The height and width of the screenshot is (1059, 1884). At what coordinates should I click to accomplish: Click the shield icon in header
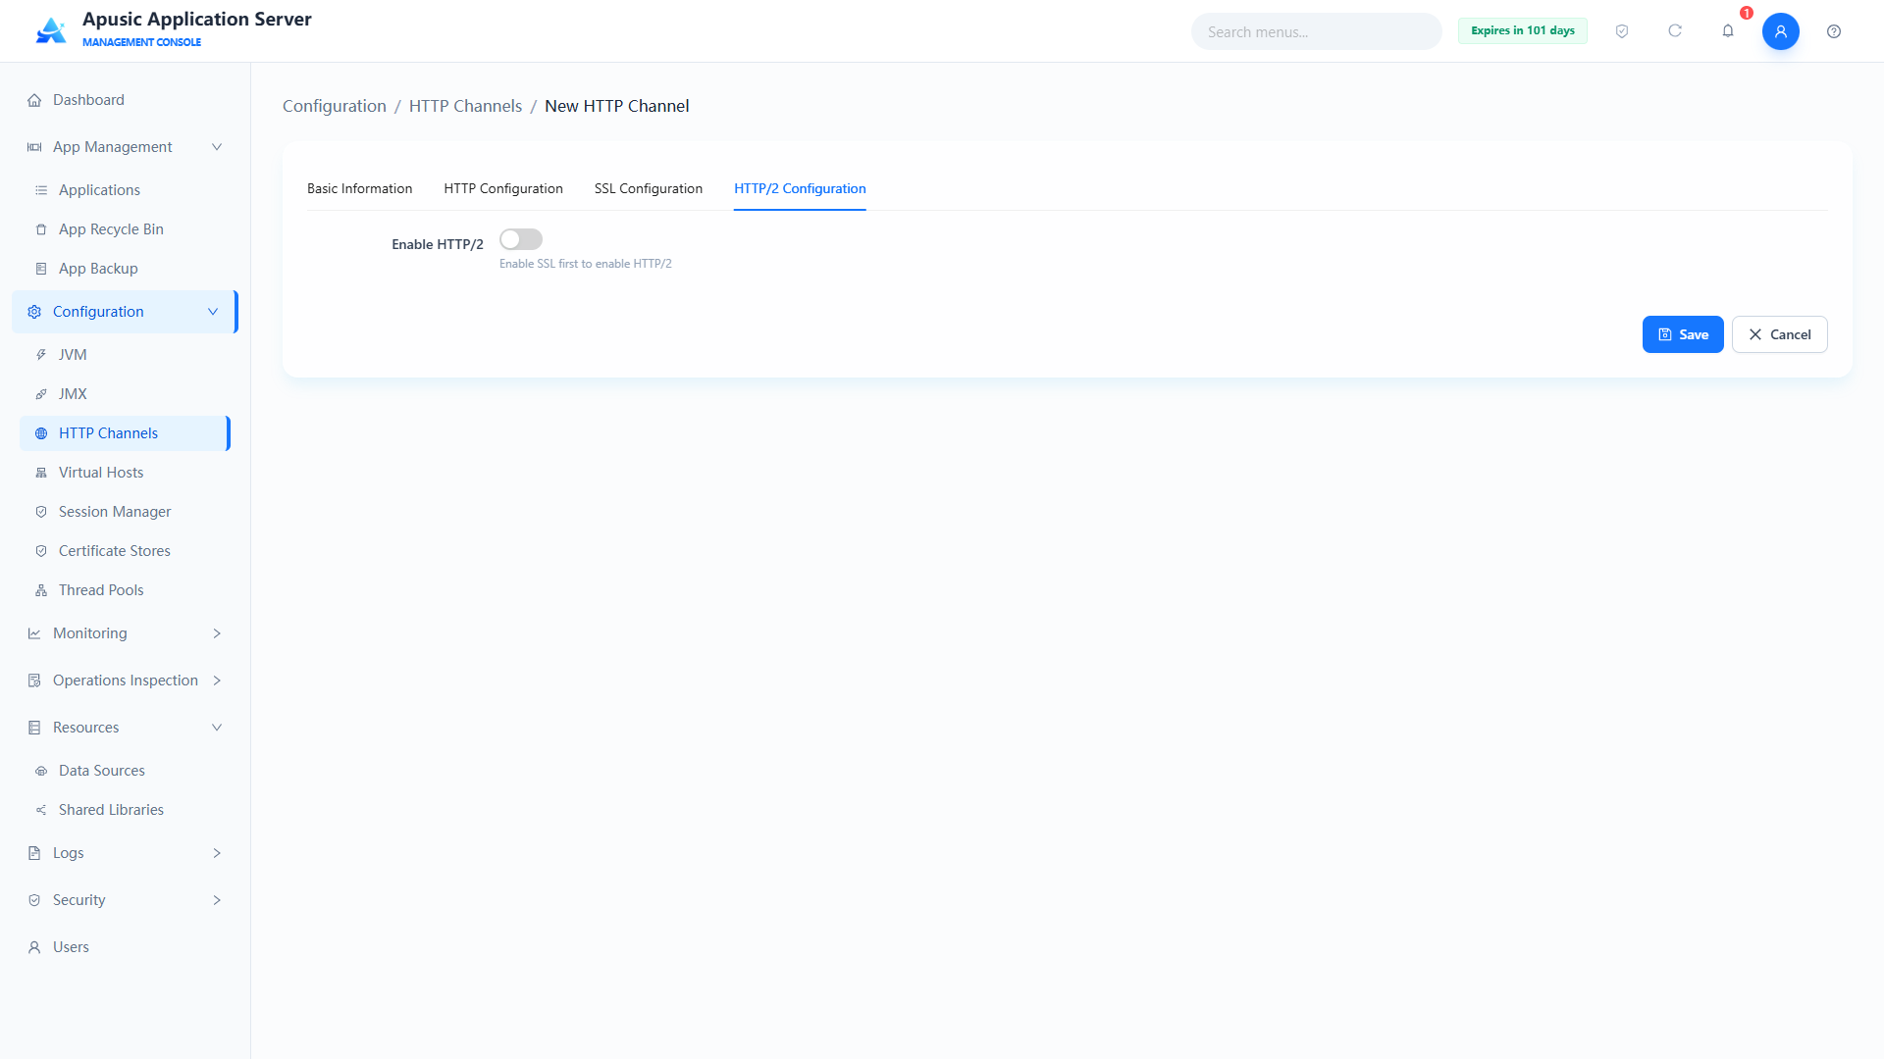(1622, 31)
